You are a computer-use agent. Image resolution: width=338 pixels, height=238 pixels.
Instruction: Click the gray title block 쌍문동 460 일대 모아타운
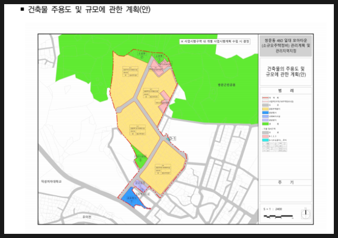click(x=286, y=46)
